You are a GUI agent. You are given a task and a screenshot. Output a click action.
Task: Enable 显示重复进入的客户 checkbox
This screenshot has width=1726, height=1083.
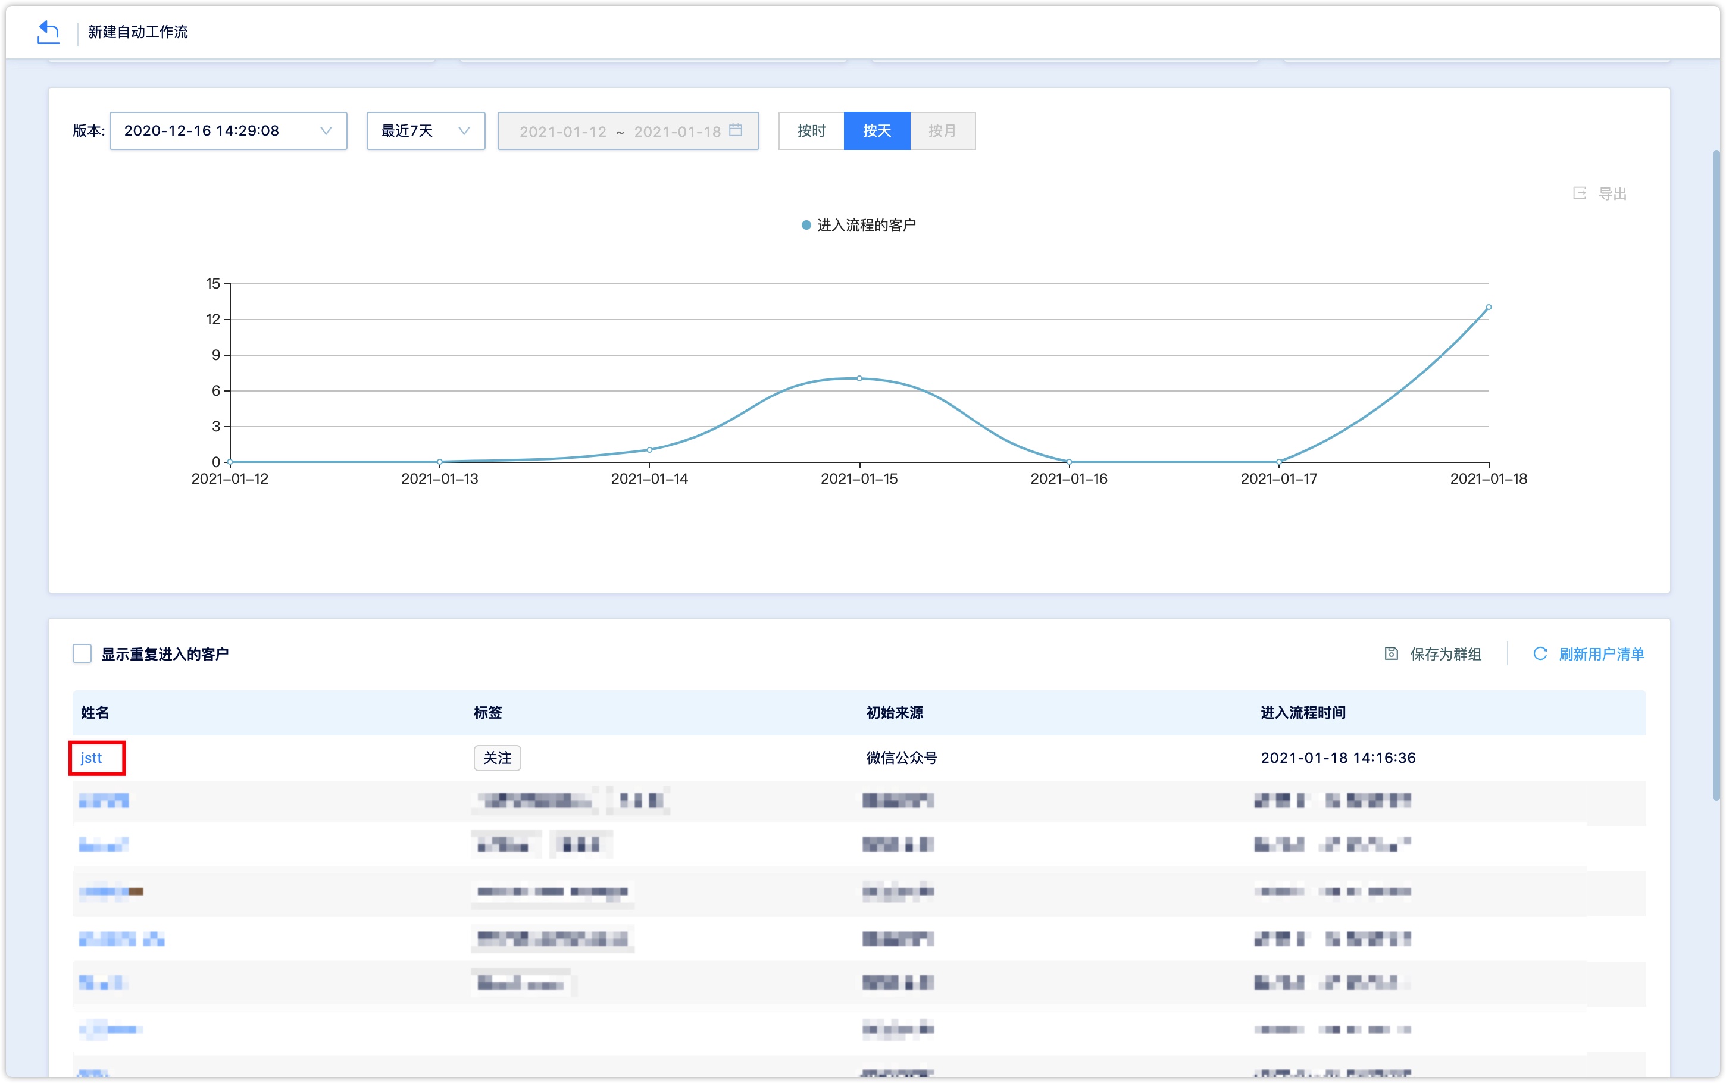click(82, 653)
